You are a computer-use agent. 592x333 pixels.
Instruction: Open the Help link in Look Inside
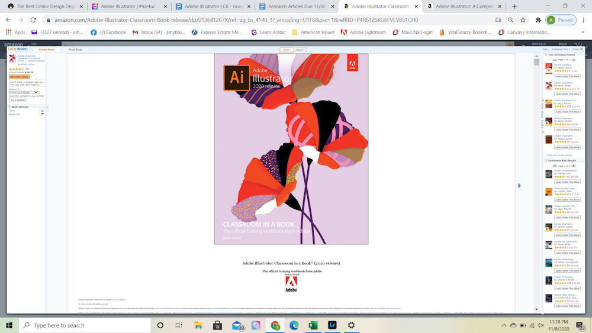tap(545, 50)
